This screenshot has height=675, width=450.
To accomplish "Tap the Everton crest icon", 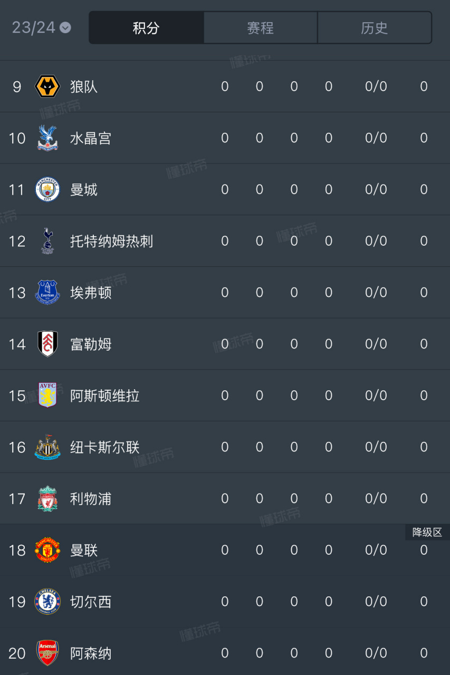I will tap(47, 292).
